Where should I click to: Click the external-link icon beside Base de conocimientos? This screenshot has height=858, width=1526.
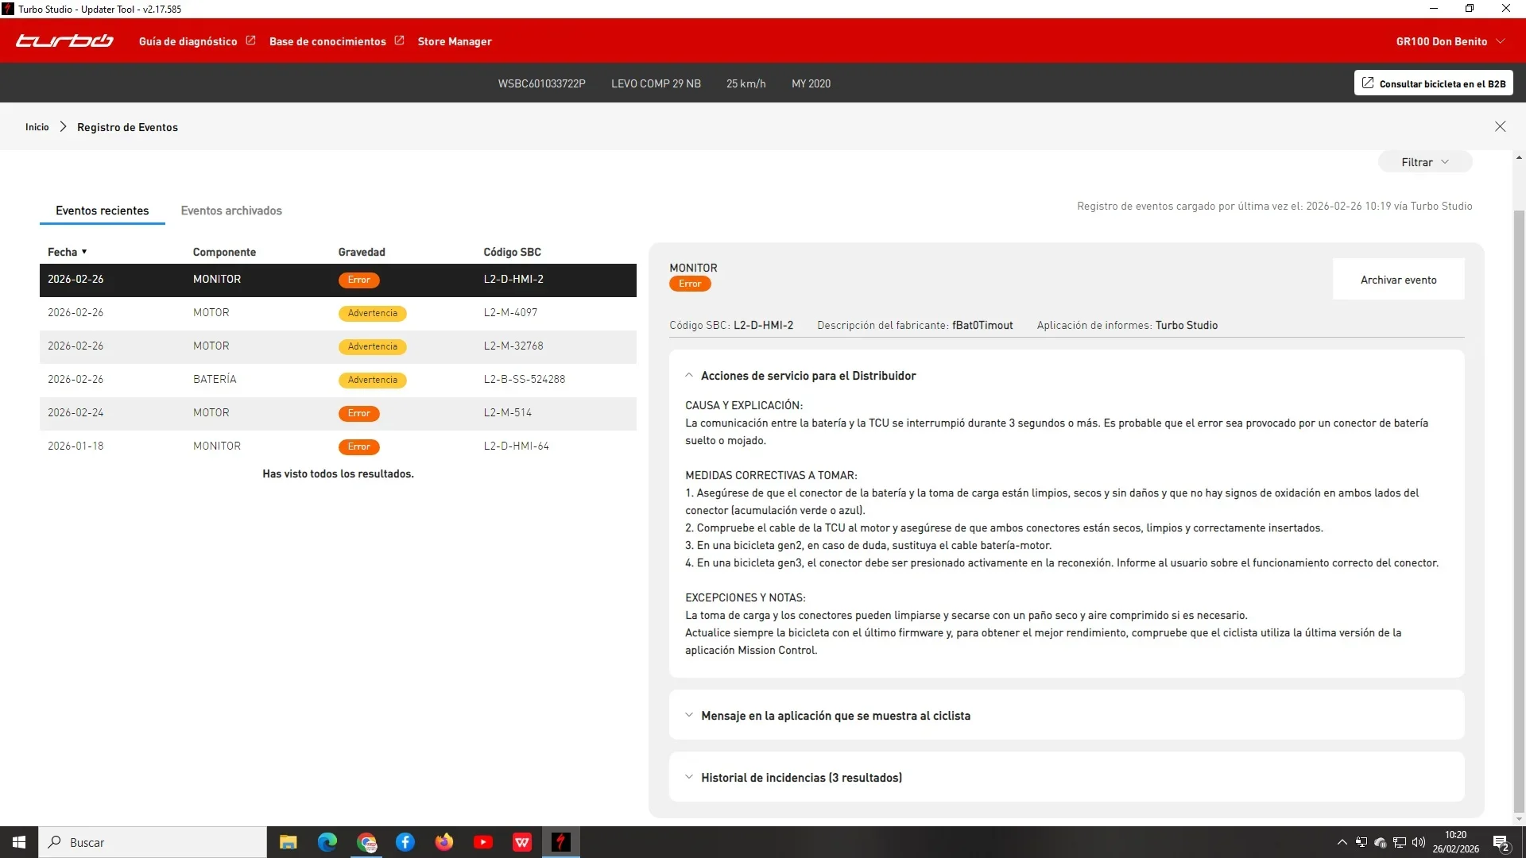pos(399,41)
